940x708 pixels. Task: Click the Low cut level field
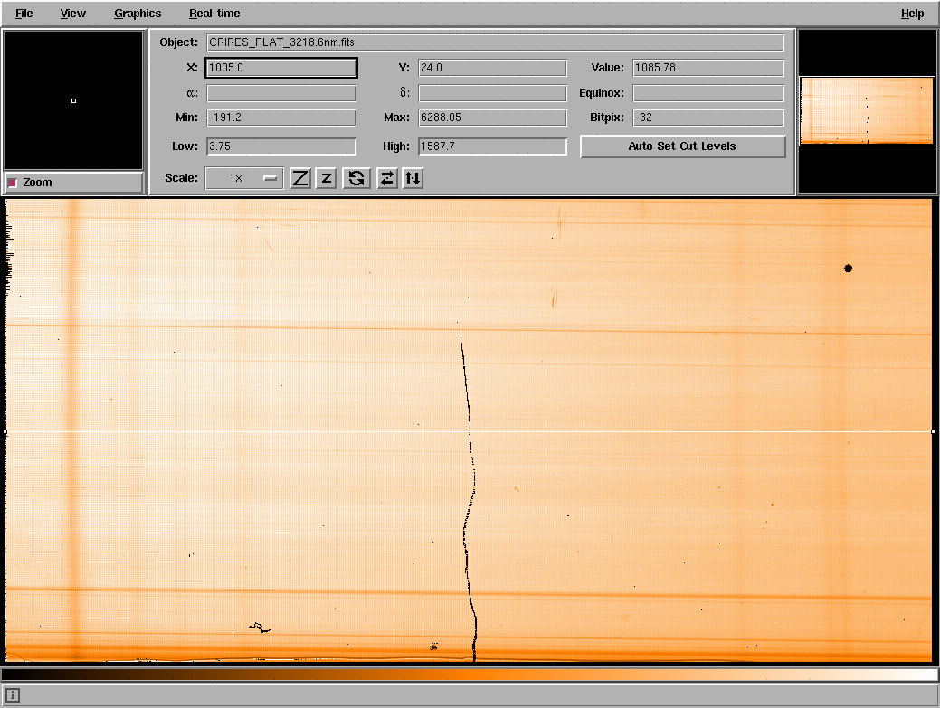281,146
